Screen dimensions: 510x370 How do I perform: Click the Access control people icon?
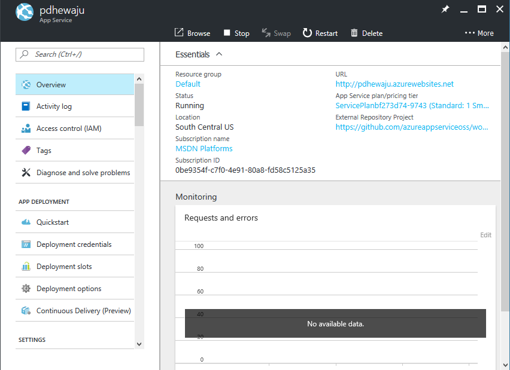[26, 129]
